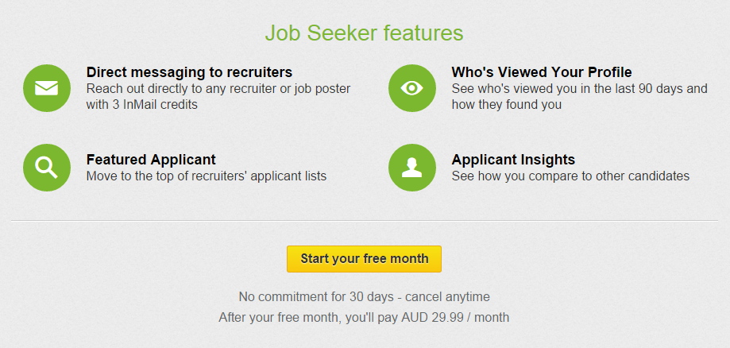Screen dimensions: 730x348
Task: Click the envelope direct messaging icon
Action: coord(47,88)
